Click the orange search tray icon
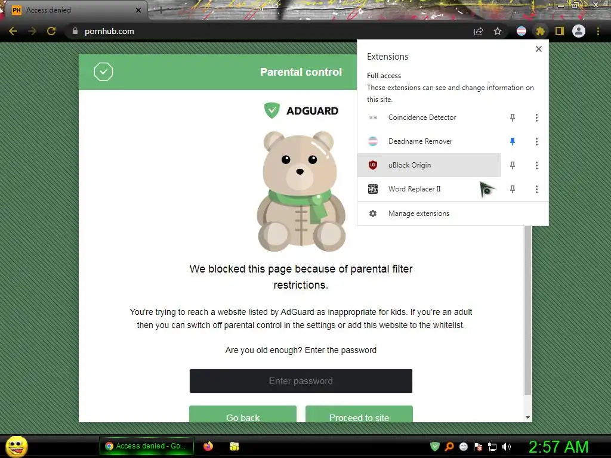Image resolution: width=611 pixels, height=458 pixels. (x=449, y=447)
